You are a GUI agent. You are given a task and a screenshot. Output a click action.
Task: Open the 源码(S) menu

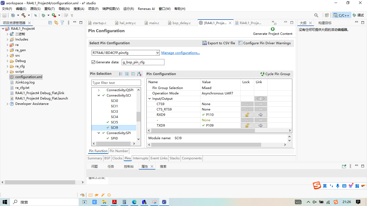pyautogui.click(x=35, y=9)
